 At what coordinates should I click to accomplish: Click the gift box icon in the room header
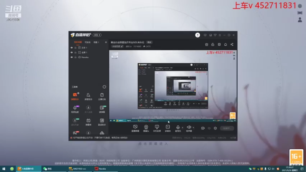pos(207,44)
